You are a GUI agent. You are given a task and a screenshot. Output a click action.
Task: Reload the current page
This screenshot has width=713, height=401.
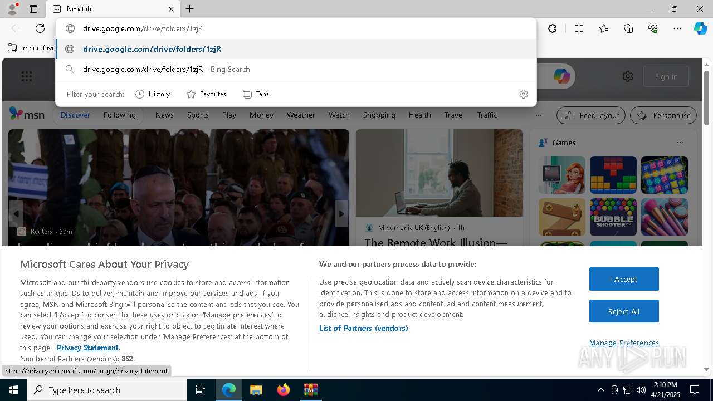[40, 28]
